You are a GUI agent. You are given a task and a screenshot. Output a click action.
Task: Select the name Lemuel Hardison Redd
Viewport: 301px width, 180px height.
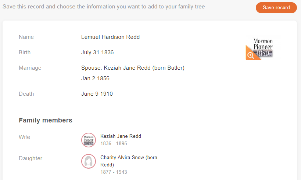[110, 37]
